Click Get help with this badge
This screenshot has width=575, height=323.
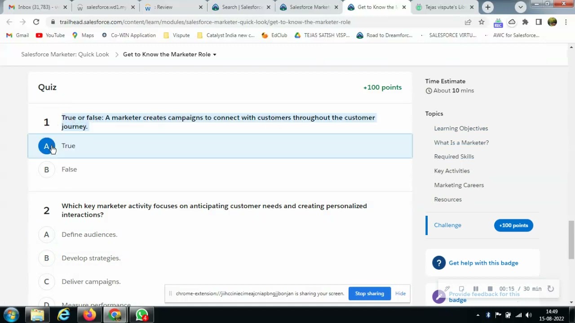tap(483, 263)
